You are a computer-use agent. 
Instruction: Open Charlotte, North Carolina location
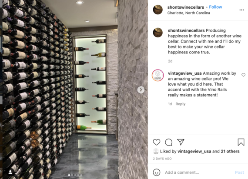click(189, 13)
